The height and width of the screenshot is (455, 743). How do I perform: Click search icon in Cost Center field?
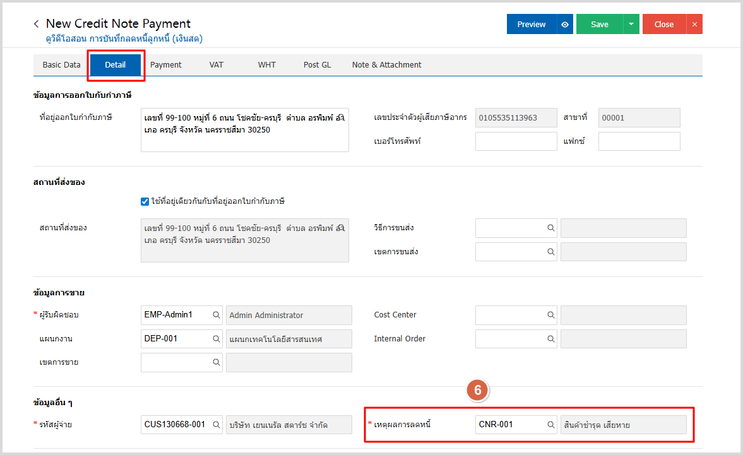(x=550, y=315)
